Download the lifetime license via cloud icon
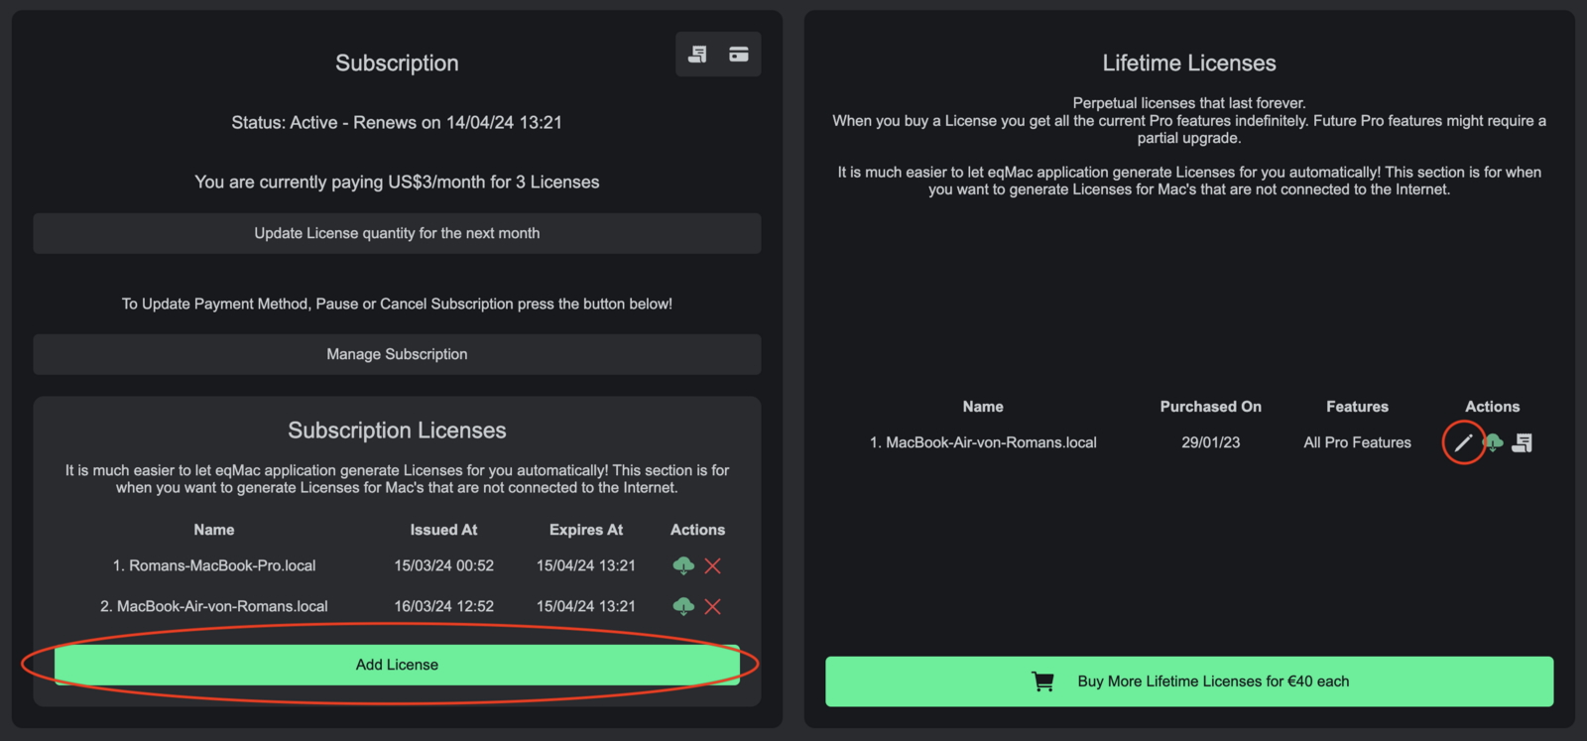 pyautogui.click(x=1494, y=442)
